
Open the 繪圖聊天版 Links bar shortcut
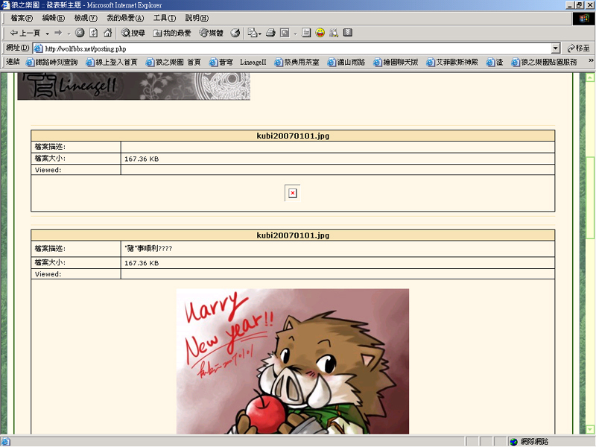396,62
